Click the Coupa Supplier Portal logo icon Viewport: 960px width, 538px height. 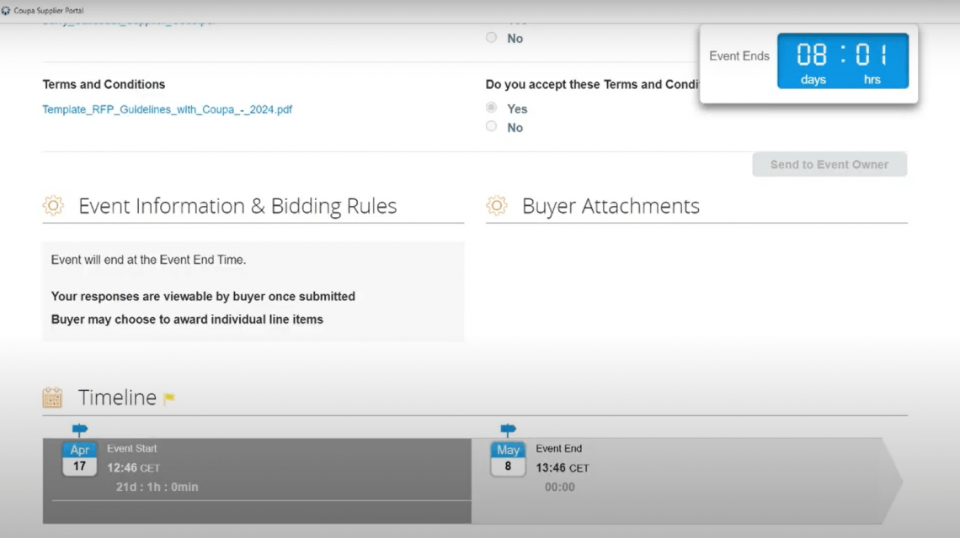tap(6, 10)
